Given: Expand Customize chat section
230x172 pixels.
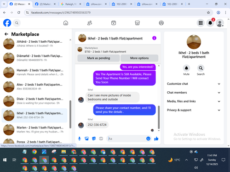Looking at the screenshot, I should 194,84.
